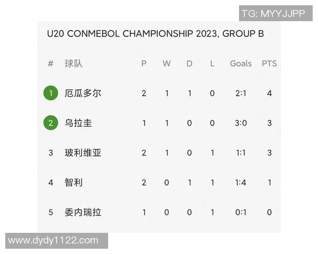Click Ecuador's 2:1 goals value

tap(241, 94)
